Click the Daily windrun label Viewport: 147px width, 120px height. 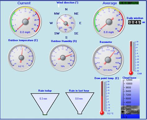[x=135, y=18]
